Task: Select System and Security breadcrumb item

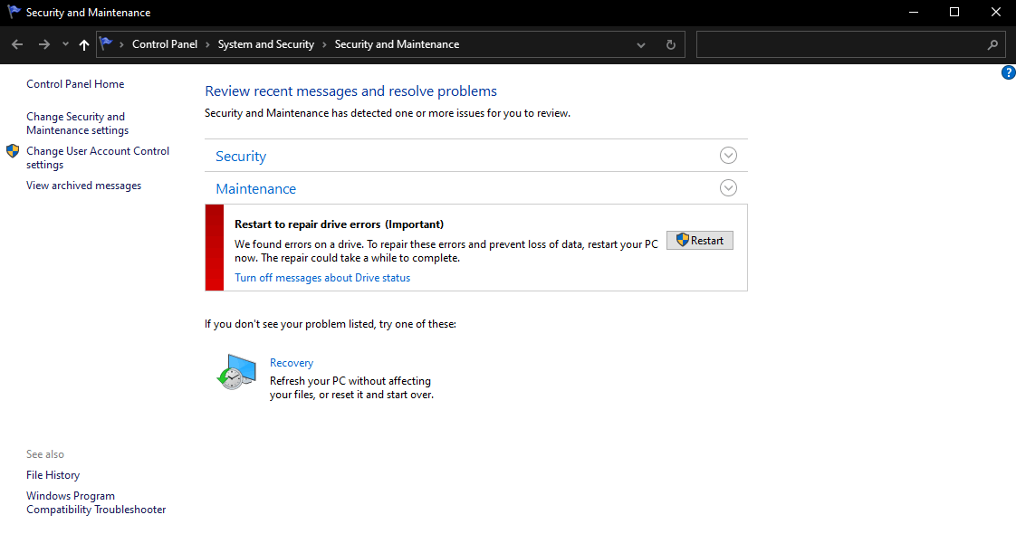Action: tap(265, 44)
